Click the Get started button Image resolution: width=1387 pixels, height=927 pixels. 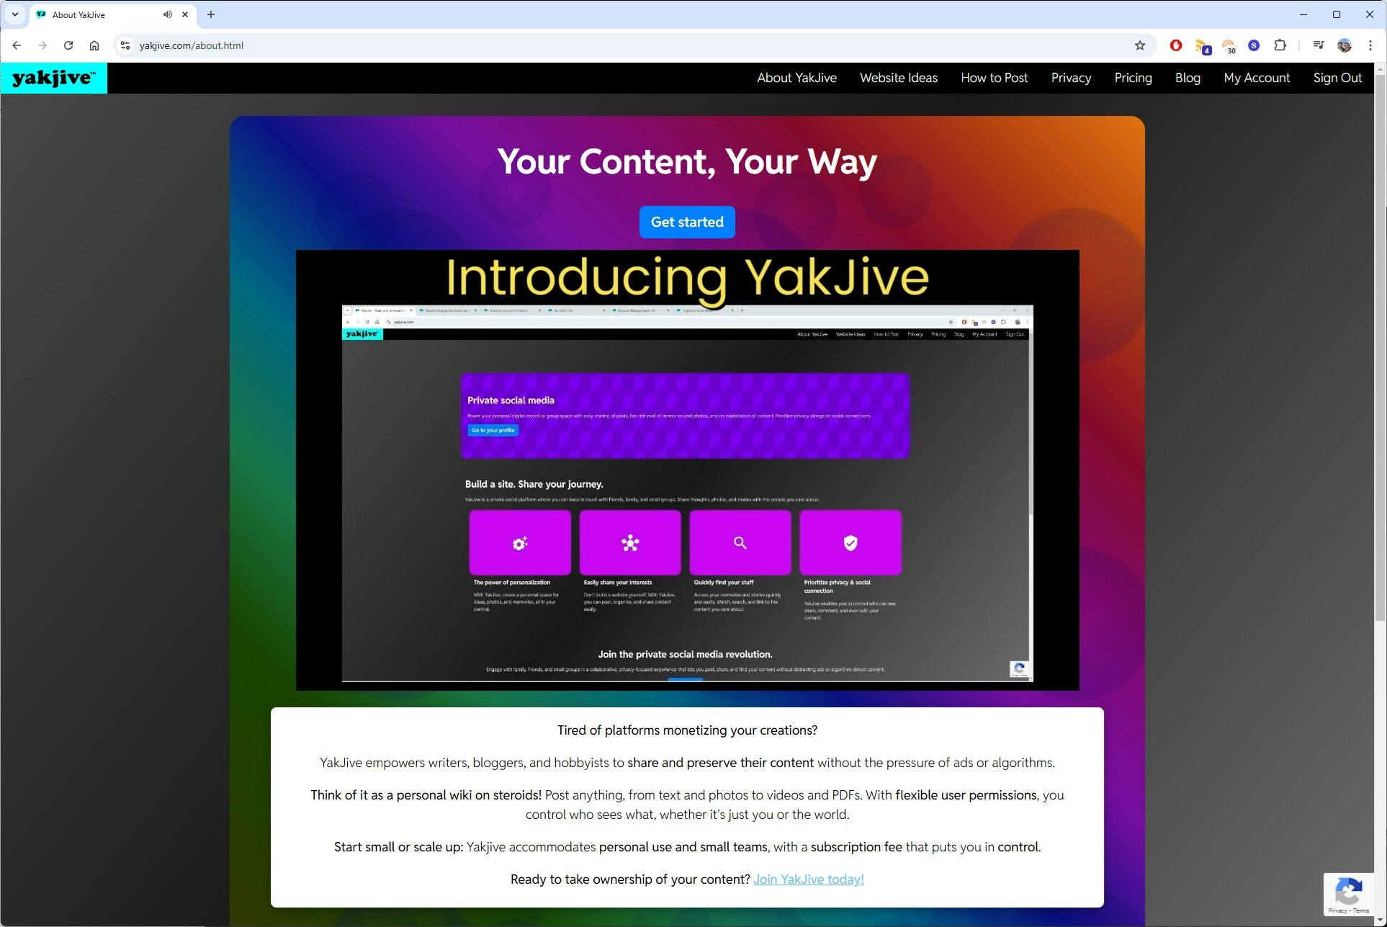point(687,222)
